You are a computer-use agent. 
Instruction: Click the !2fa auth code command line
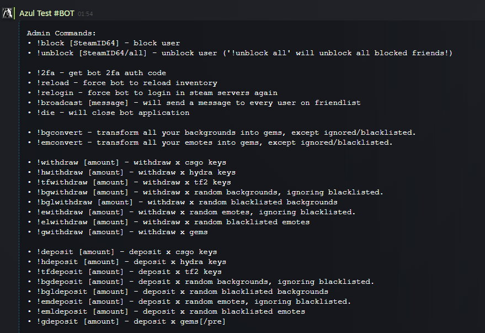pyautogui.click(x=97, y=73)
